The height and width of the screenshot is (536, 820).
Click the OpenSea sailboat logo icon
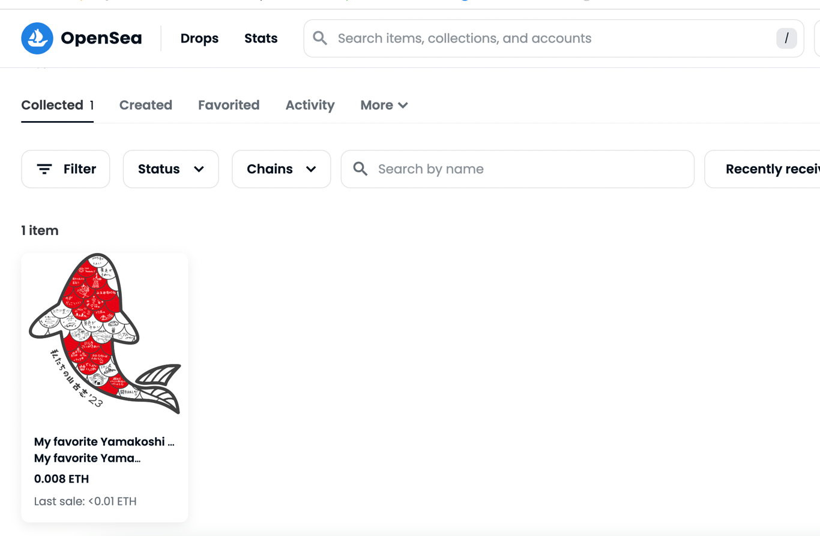(37, 38)
